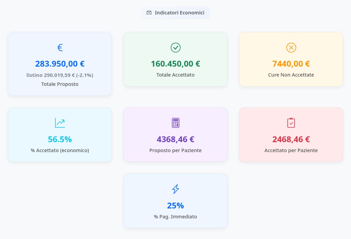Click the red clipboard check icon
This screenshot has height=239, width=351.
click(291, 123)
